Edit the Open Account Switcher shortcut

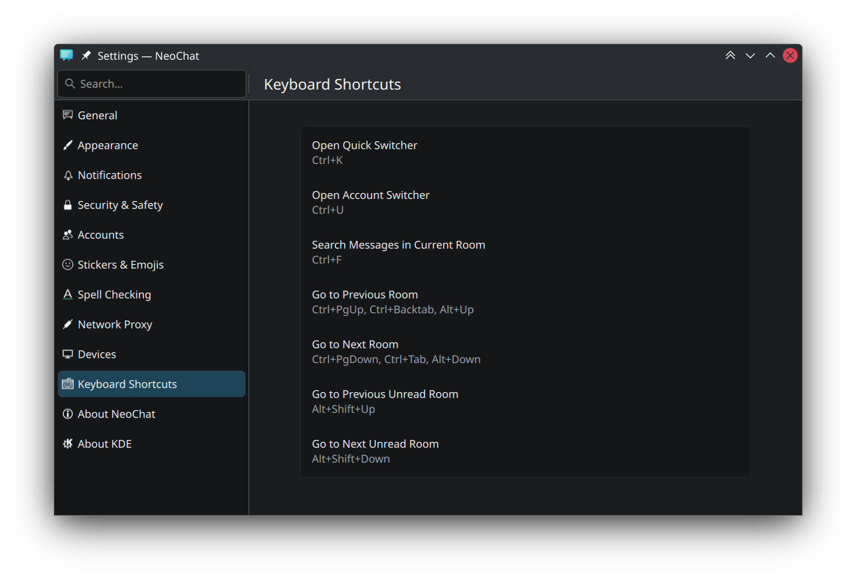[525, 202]
